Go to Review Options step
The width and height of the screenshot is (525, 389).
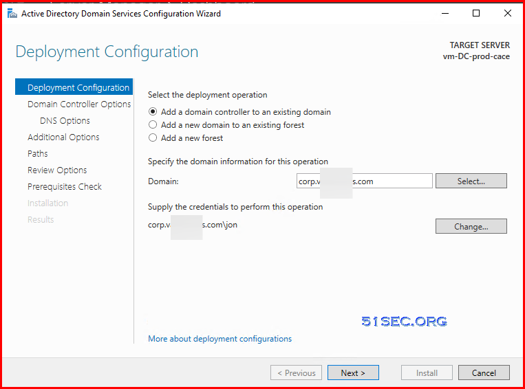(x=57, y=170)
